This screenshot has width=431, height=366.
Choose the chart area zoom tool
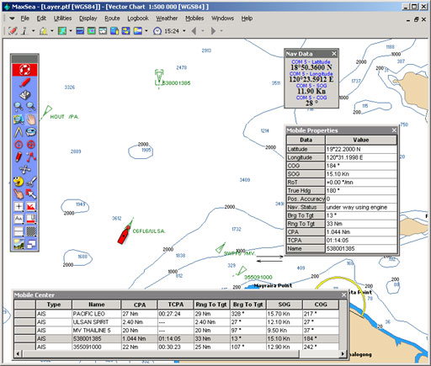click(x=19, y=119)
